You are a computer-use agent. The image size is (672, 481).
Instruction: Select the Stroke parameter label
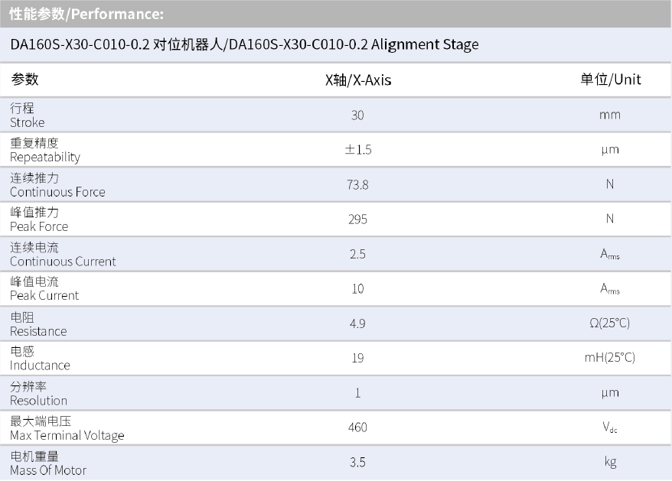[x=28, y=115]
